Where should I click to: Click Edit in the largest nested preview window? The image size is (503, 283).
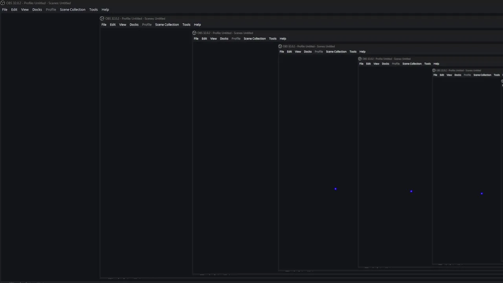click(113, 24)
